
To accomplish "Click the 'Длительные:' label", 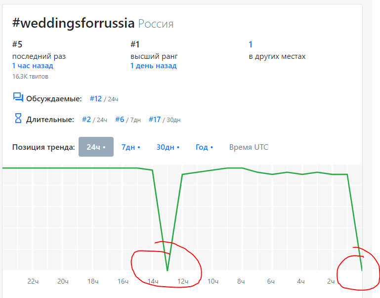I will point(50,120).
